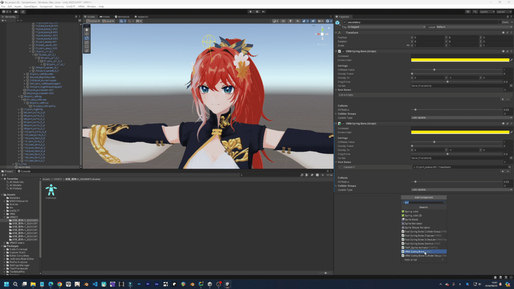Uncheck the secondary GameObject active checkbox
This screenshot has width=514, height=289.
coord(344,22)
